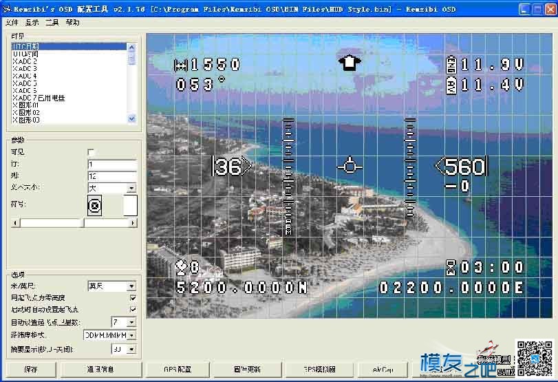The width and height of the screenshot is (558, 382).
Task: Open the 文件 menu
Action: [12, 23]
